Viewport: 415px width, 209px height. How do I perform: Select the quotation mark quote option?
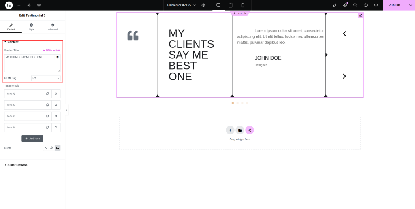58,148
